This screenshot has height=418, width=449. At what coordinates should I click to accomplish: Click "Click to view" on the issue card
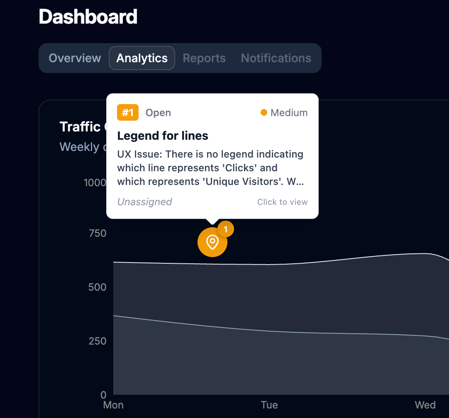click(282, 202)
